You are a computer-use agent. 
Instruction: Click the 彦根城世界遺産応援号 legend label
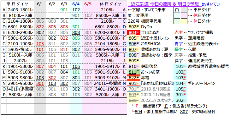(209, 66)
